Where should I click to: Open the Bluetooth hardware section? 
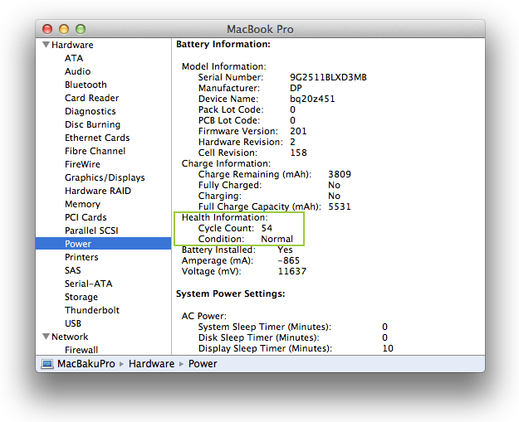86,85
